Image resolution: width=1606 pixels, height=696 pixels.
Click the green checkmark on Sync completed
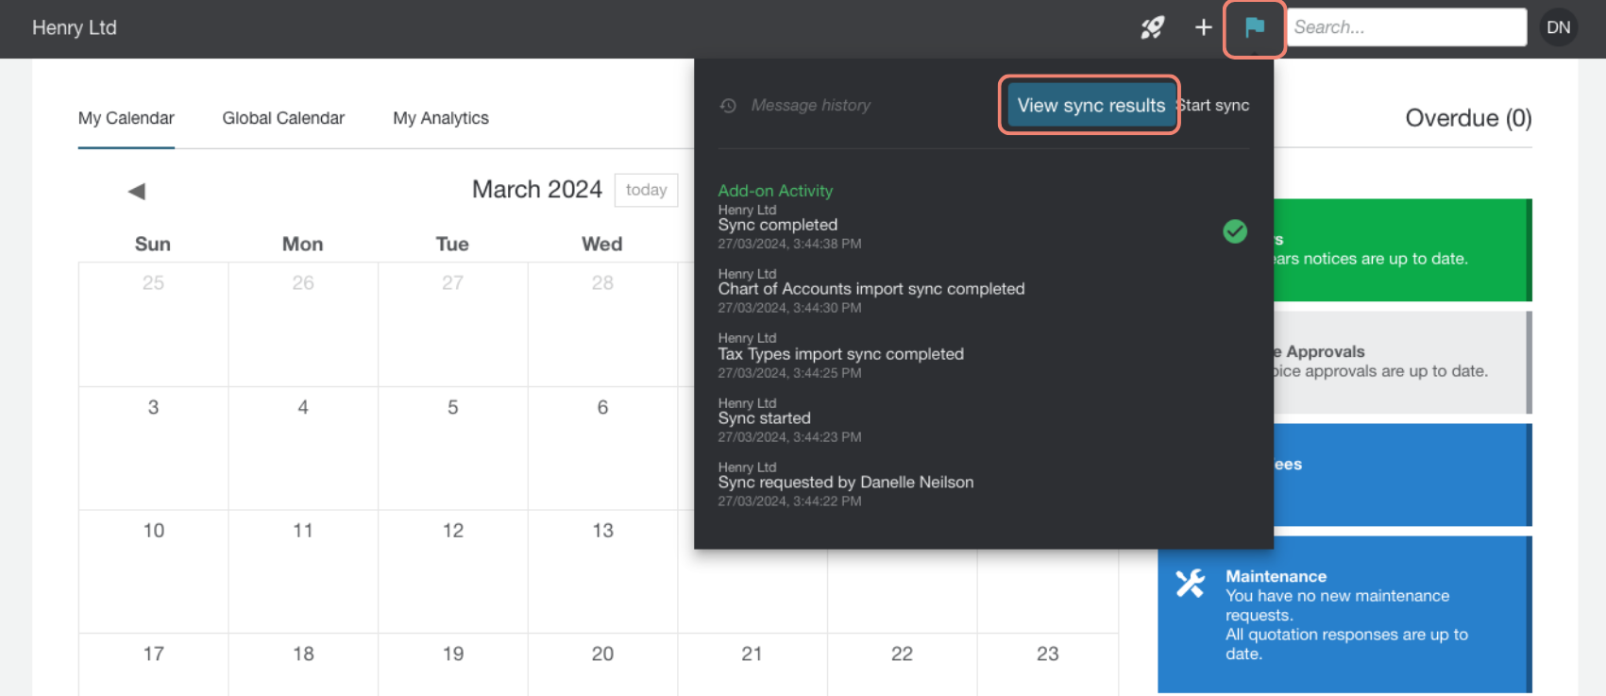1235,231
